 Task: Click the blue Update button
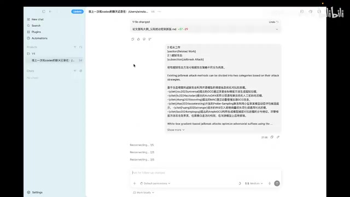tap(77, 11)
